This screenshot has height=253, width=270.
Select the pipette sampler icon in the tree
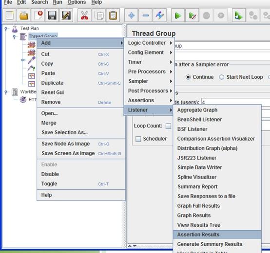click(x=32, y=60)
